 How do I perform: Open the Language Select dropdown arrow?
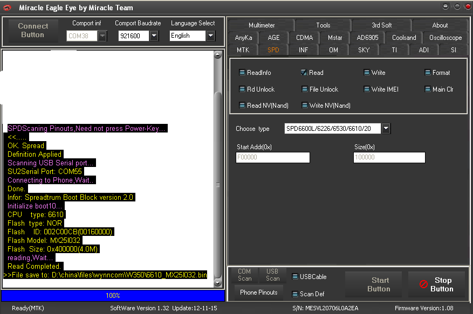(x=210, y=36)
